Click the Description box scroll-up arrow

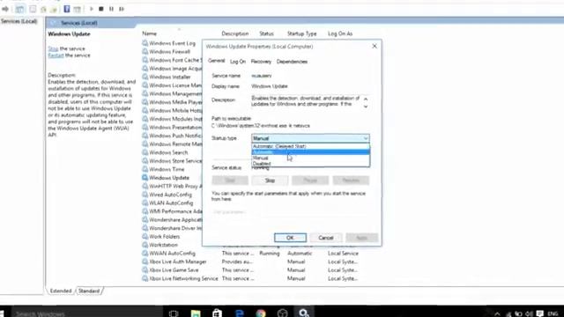[x=366, y=99]
